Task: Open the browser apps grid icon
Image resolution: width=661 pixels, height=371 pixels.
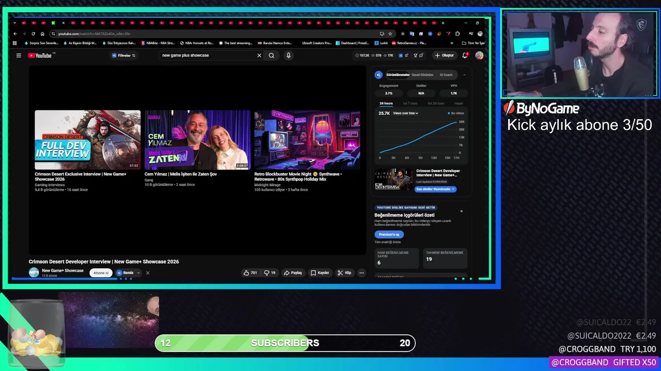Action: [x=15, y=43]
